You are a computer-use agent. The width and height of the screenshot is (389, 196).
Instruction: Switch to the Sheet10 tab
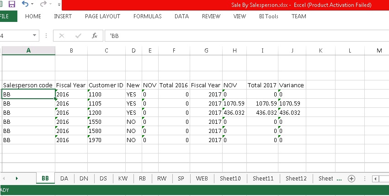[x=230, y=178]
